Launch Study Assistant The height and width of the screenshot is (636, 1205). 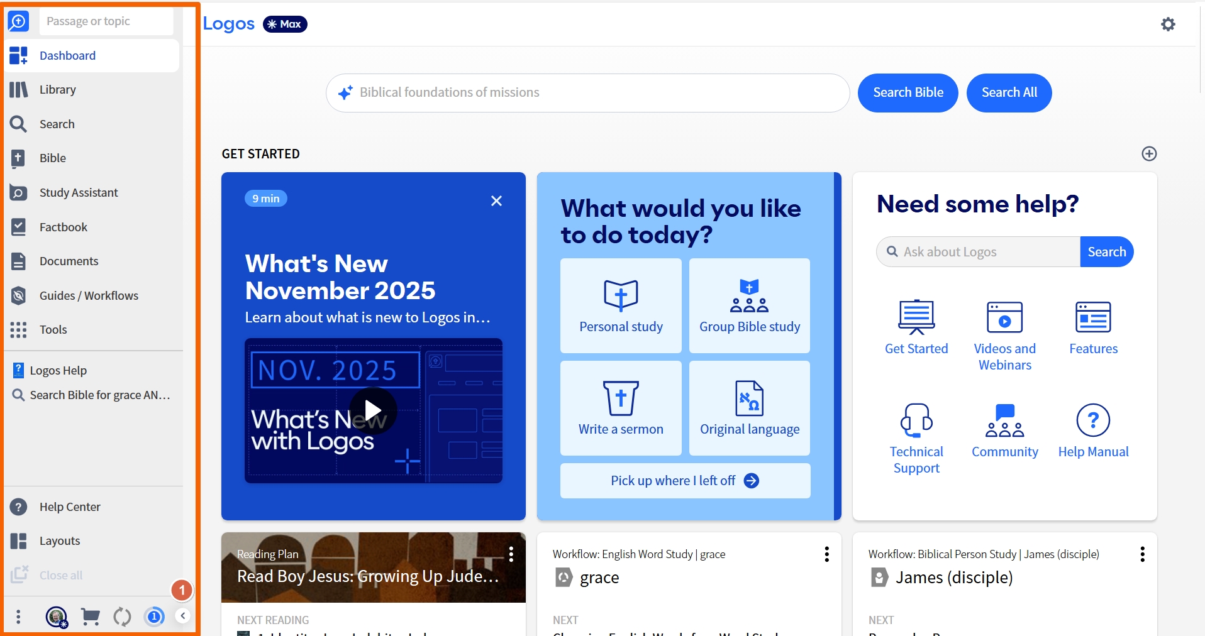pos(92,192)
